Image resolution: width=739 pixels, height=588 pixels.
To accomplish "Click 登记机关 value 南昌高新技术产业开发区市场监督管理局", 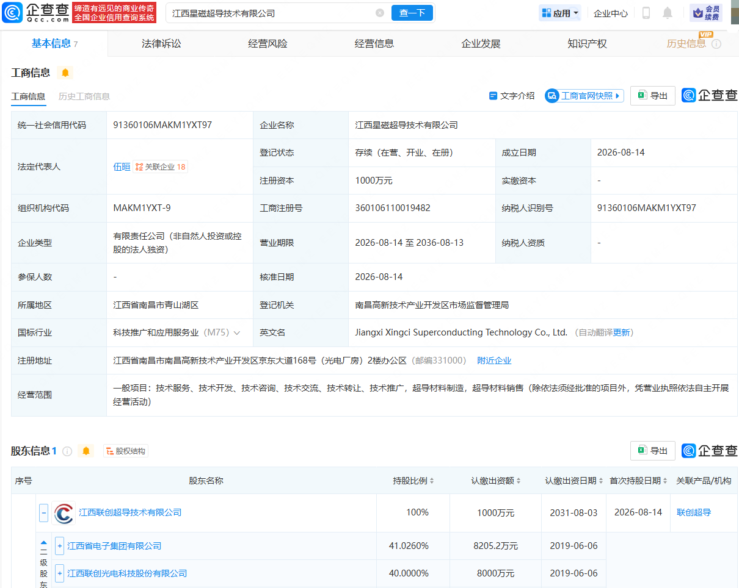I will click(432, 304).
